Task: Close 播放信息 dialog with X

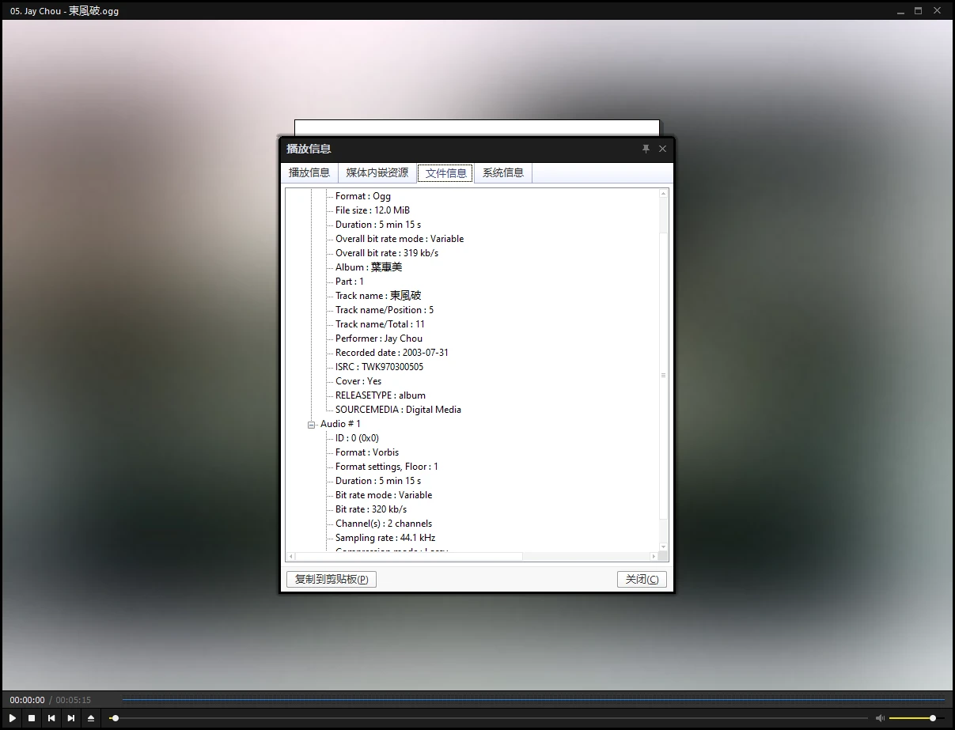Action: coord(663,149)
